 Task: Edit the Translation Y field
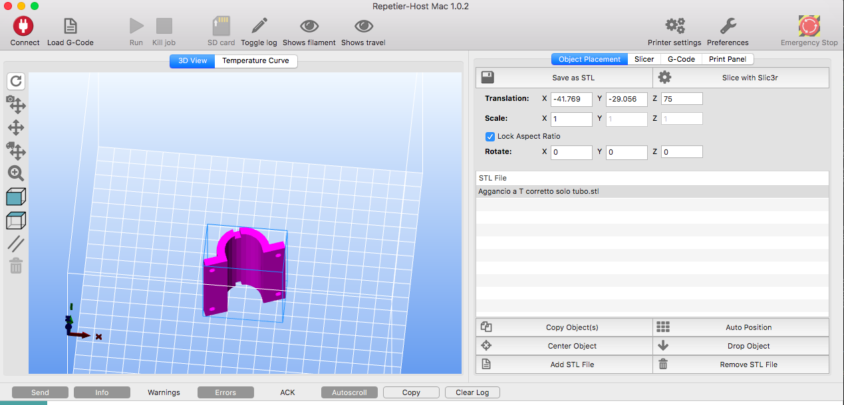(627, 99)
